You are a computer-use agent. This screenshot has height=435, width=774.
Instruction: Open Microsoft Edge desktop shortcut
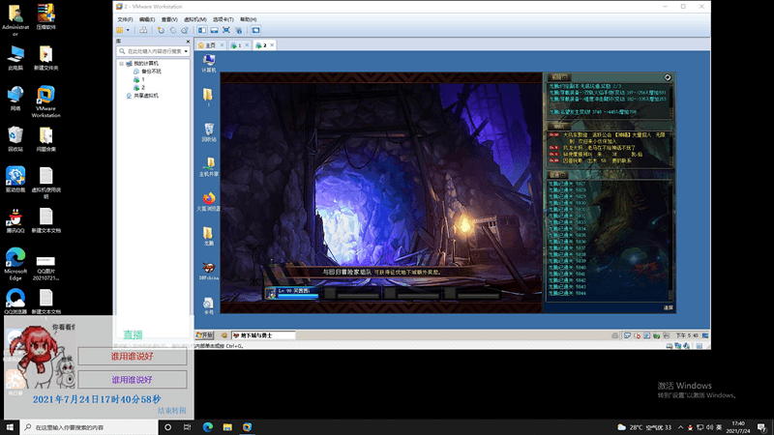[15, 264]
